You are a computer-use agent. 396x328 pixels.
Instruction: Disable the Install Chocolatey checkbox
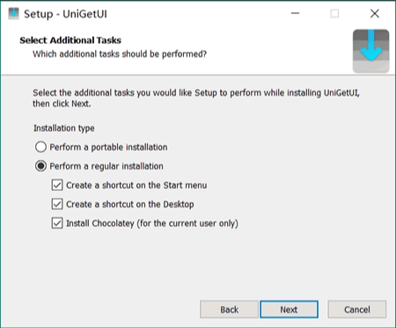(x=57, y=223)
